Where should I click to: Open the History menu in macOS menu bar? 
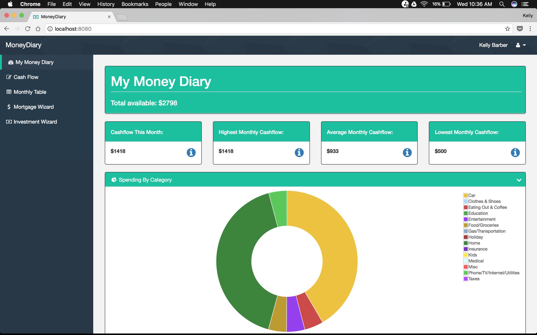click(106, 4)
